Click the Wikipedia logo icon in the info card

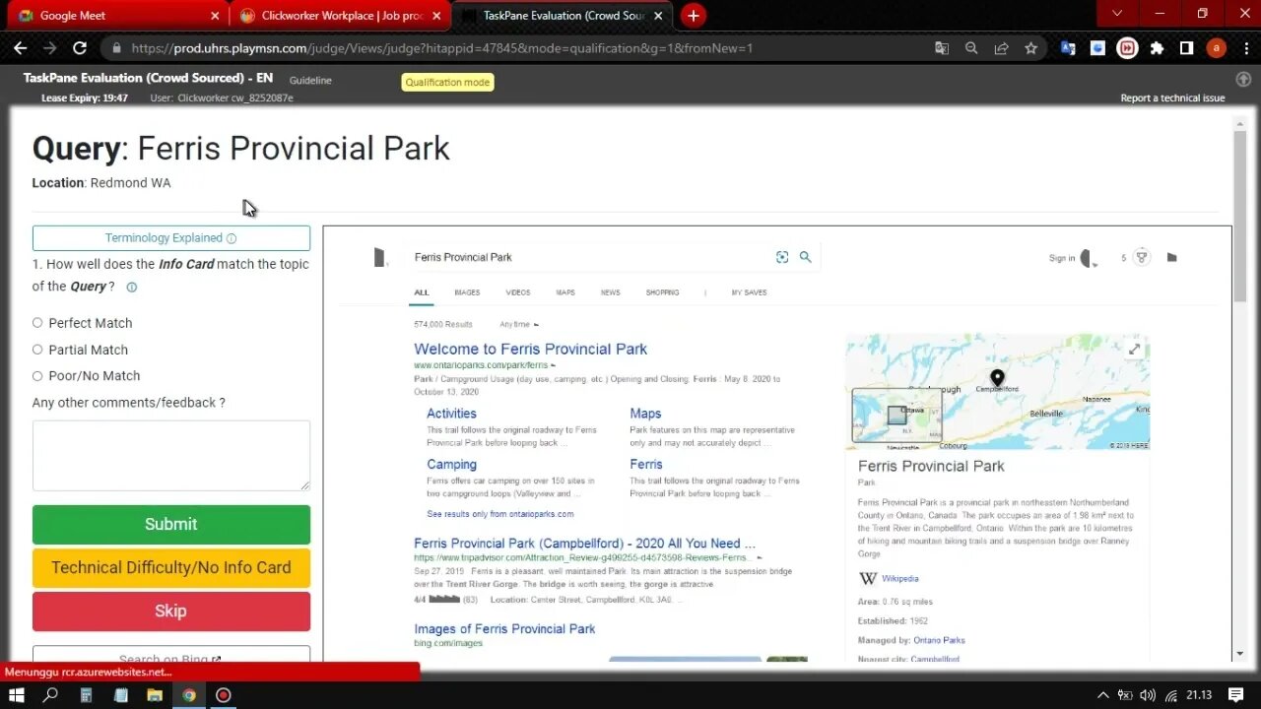click(x=868, y=578)
